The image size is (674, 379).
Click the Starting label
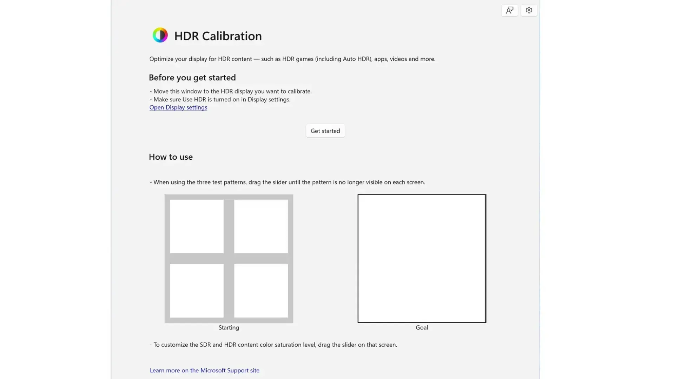click(x=229, y=327)
